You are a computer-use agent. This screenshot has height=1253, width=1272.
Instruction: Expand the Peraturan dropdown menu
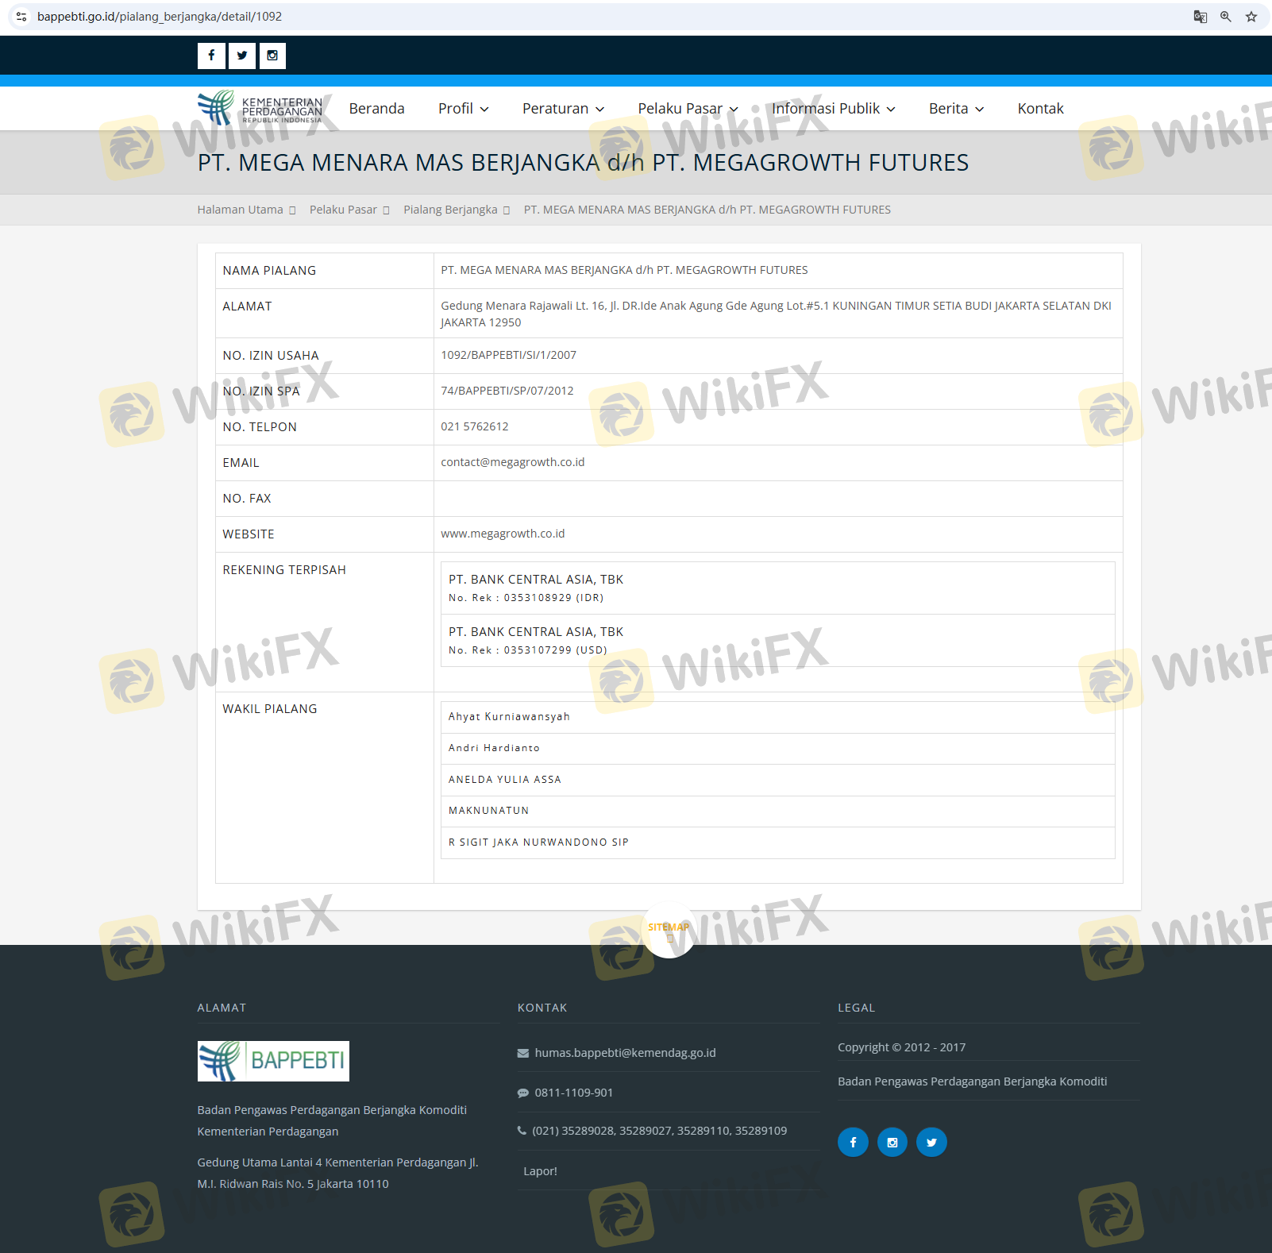564,109
